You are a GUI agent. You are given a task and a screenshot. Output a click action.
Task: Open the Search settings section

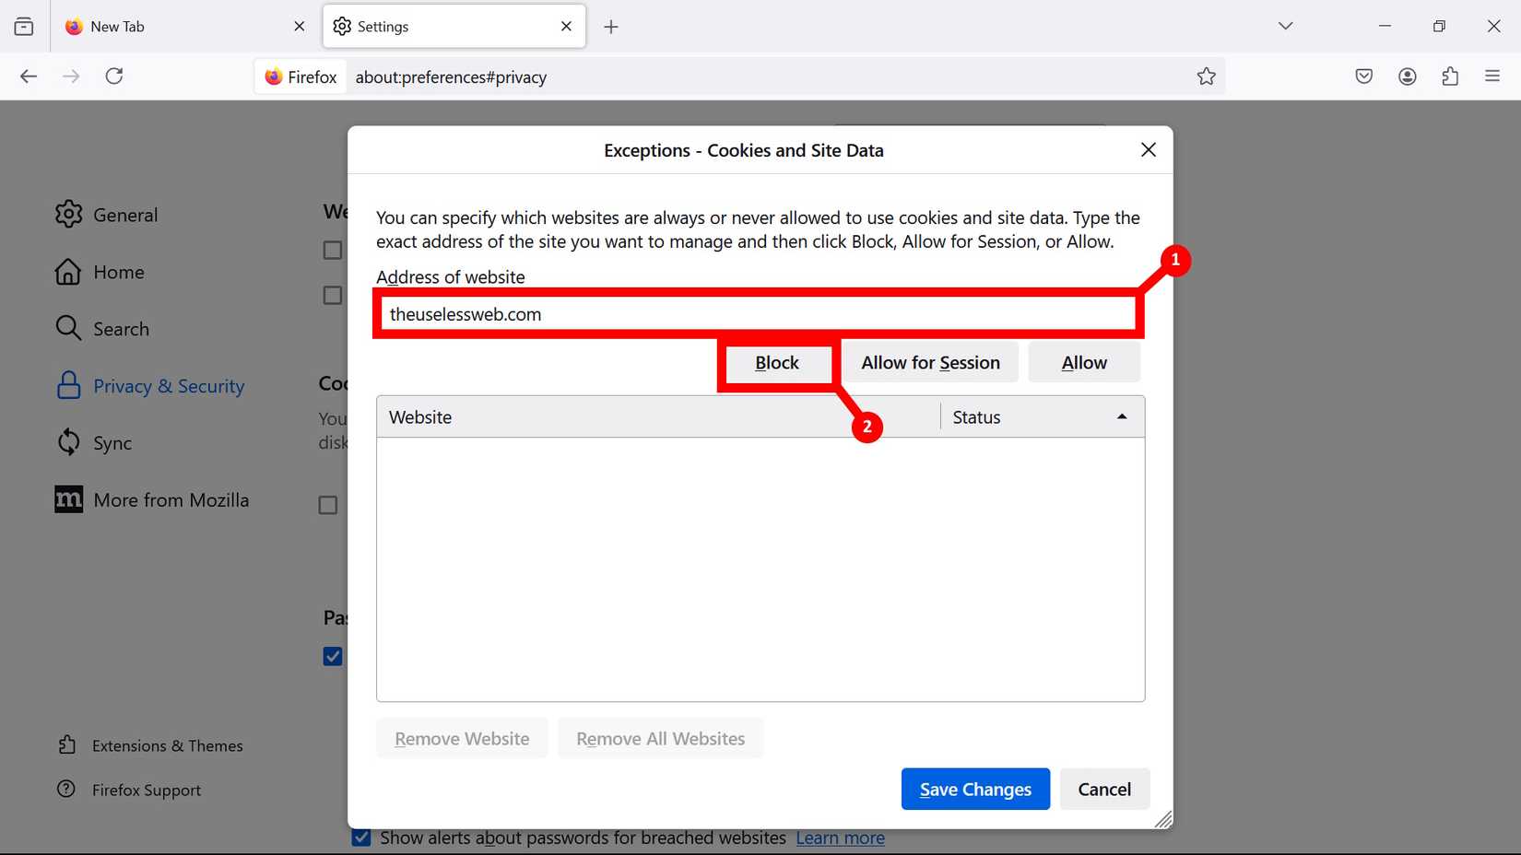121,328
